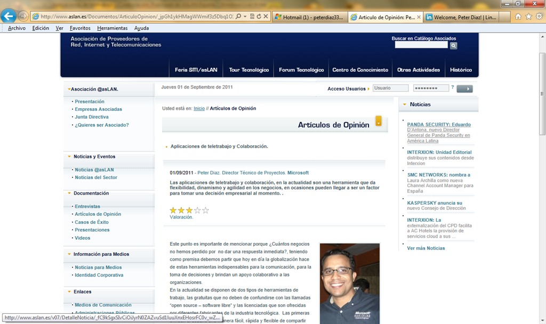Click Peter Diaz's author photo
The width and height of the screenshot is (546, 324).
[x=350, y=283]
